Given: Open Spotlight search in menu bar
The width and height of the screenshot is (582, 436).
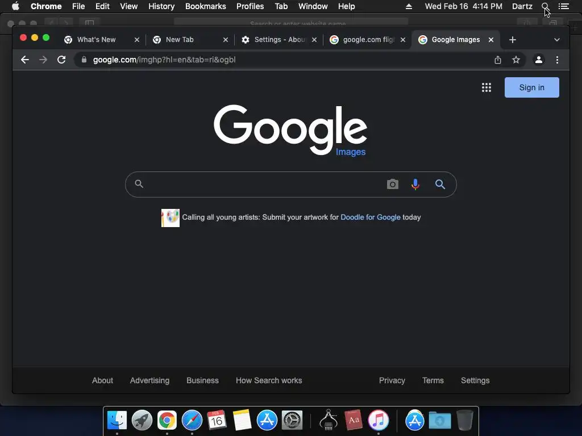Looking at the screenshot, I should coord(545,6).
